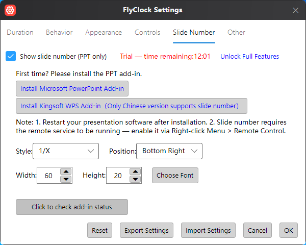The image size is (306, 245).
Task: Open the Position dropdown
Action: coord(169,151)
